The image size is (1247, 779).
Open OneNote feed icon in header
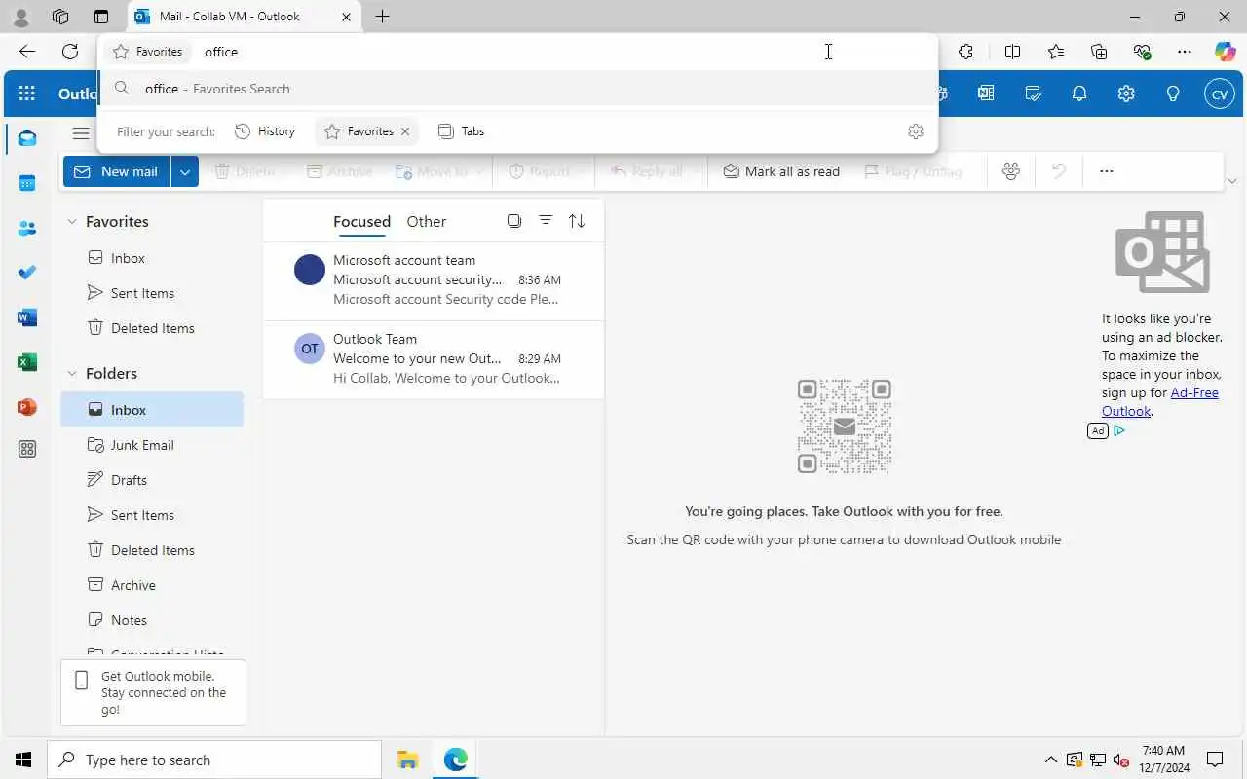coord(986,93)
